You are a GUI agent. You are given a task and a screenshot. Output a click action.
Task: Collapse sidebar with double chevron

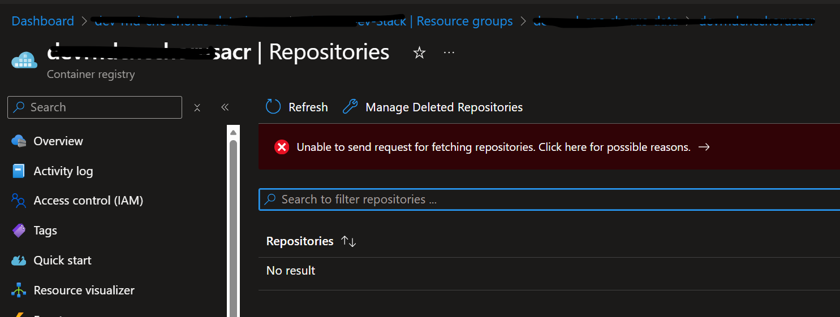[x=225, y=107]
